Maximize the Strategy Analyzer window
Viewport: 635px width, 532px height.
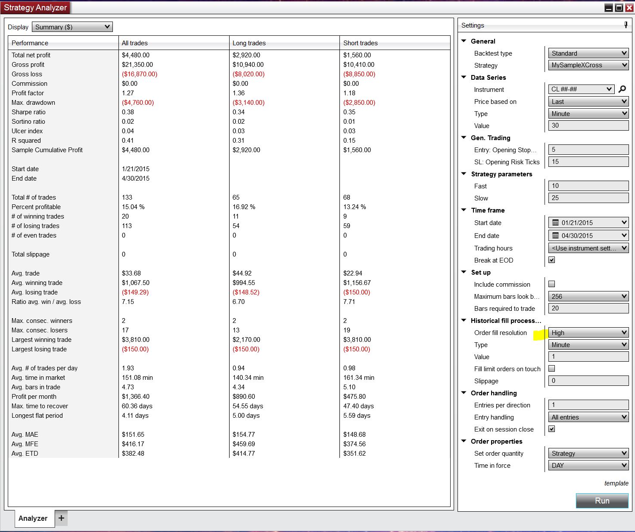point(619,8)
